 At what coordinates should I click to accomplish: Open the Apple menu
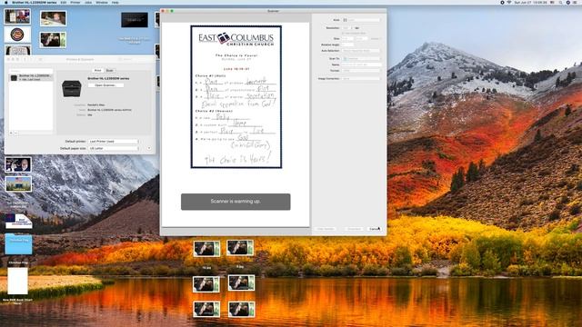[6, 2]
